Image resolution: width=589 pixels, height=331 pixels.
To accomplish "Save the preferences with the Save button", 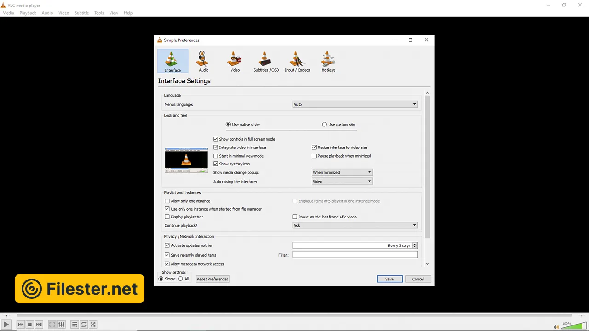I will click(389, 279).
